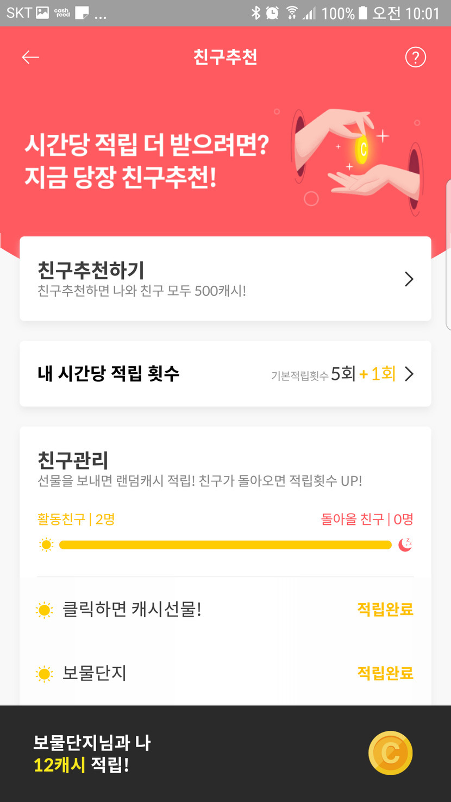Tap the back arrow icon
The height and width of the screenshot is (802, 451).
click(30, 57)
